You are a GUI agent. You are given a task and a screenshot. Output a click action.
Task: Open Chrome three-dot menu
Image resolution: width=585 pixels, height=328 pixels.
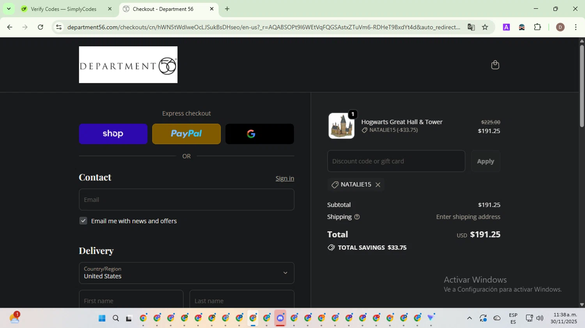pyautogui.click(x=576, y=27)
